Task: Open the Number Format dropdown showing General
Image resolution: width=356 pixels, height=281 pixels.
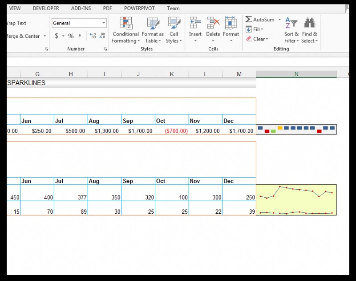Action: pyautogui.click(x=79, y=23)
